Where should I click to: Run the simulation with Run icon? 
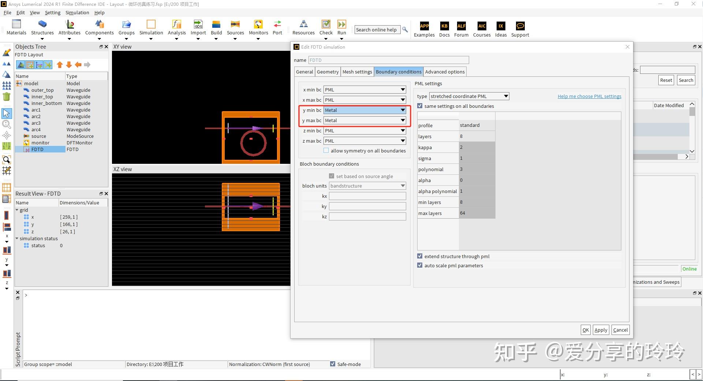[x=341, y=24]
